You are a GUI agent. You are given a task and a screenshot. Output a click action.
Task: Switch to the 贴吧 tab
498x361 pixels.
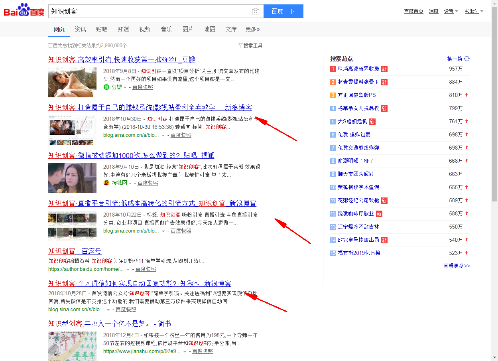coord(102,29)
